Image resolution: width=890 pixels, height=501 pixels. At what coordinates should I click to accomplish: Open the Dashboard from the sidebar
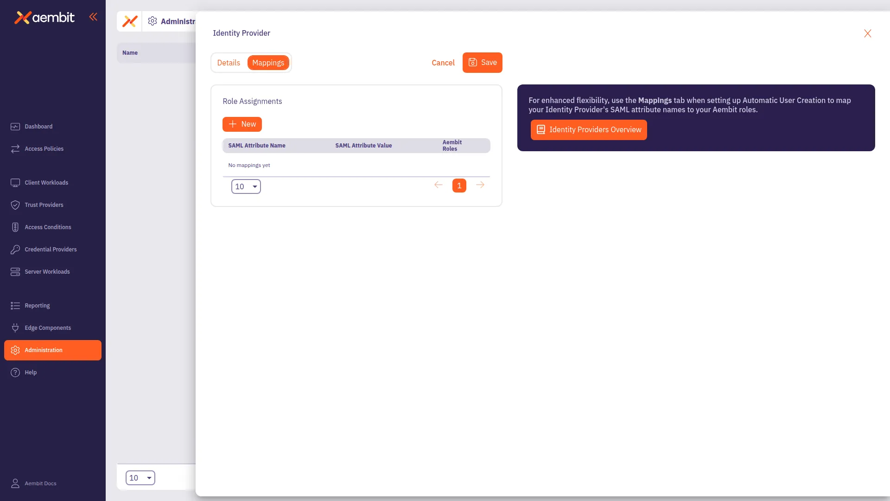pyautogui.click(x=38, y=126)
